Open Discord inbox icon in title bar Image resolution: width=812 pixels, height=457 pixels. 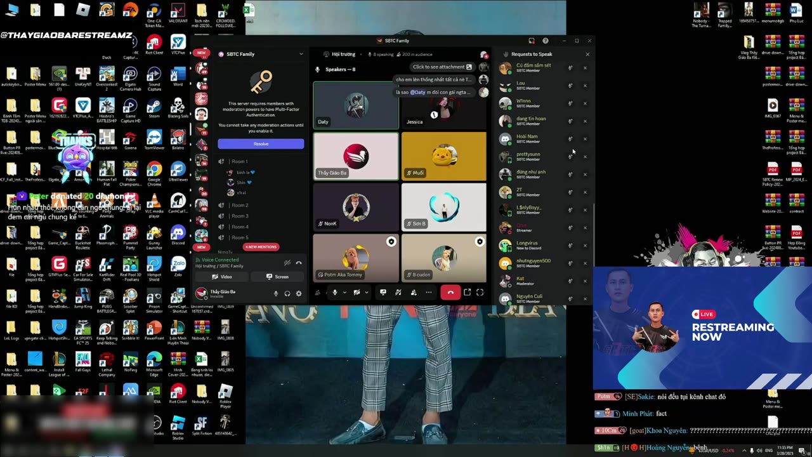[532, 41]
